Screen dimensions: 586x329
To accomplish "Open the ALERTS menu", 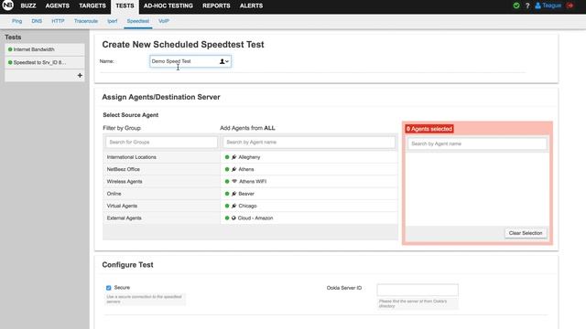I will pos(251,6).
